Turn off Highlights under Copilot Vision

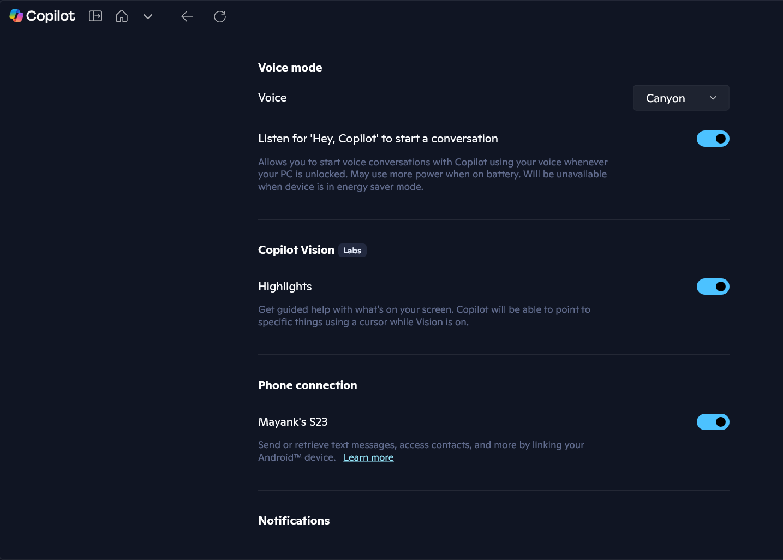[x=713, y=287]
